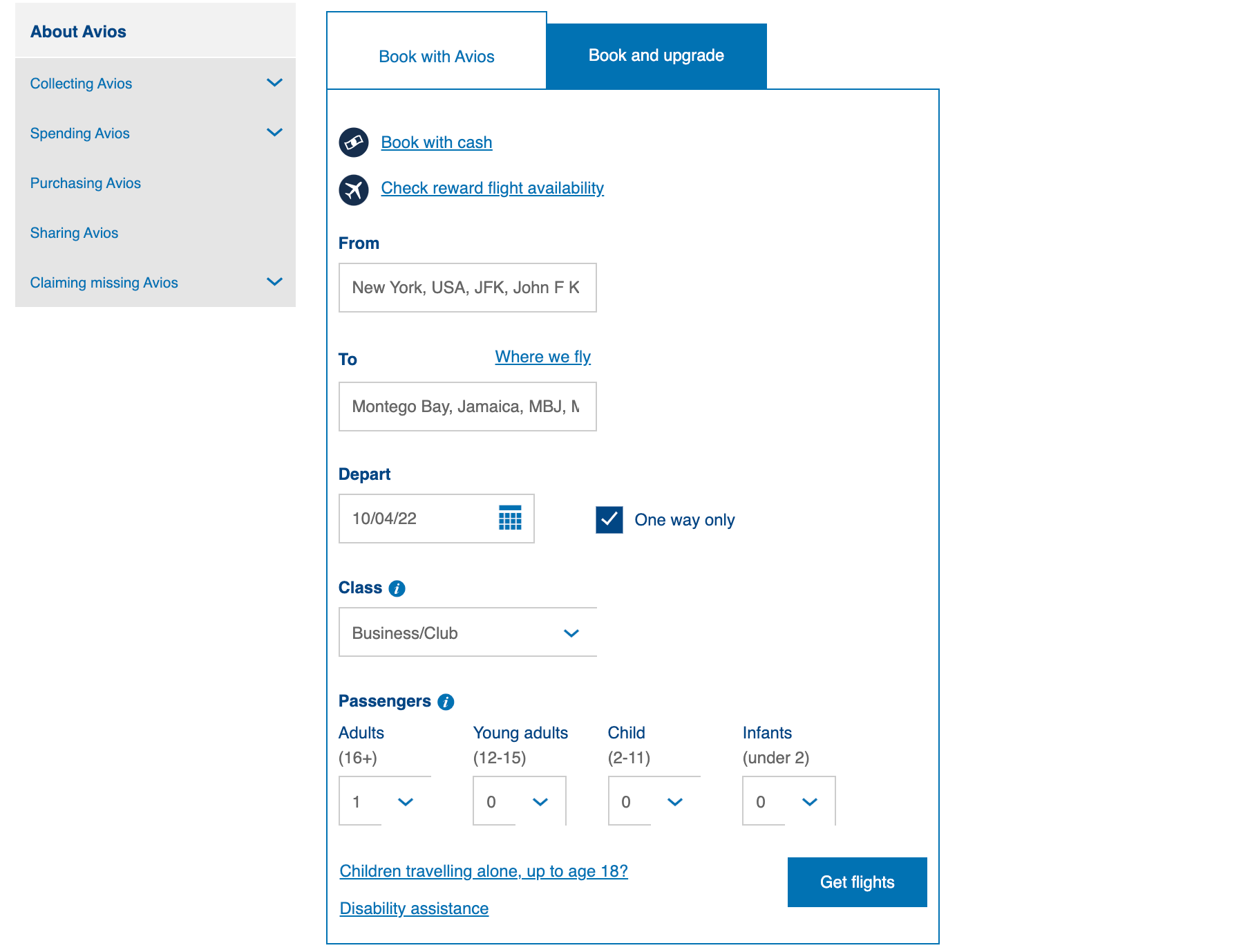Open the Sharing Avios sidebar item
Viewport: 1241px width, 950px height.
(x=74, y=232)
